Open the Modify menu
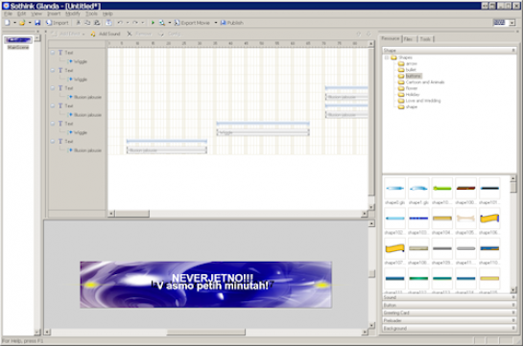523x346 pixels. click(x=72, y=13)
